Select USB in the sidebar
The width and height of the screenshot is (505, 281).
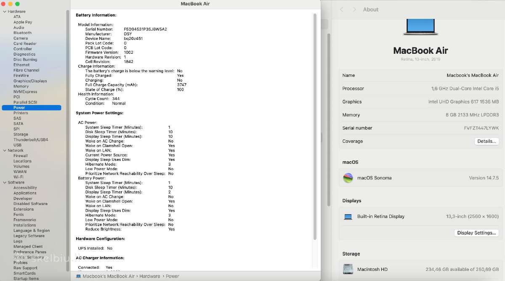pos(17,145)
